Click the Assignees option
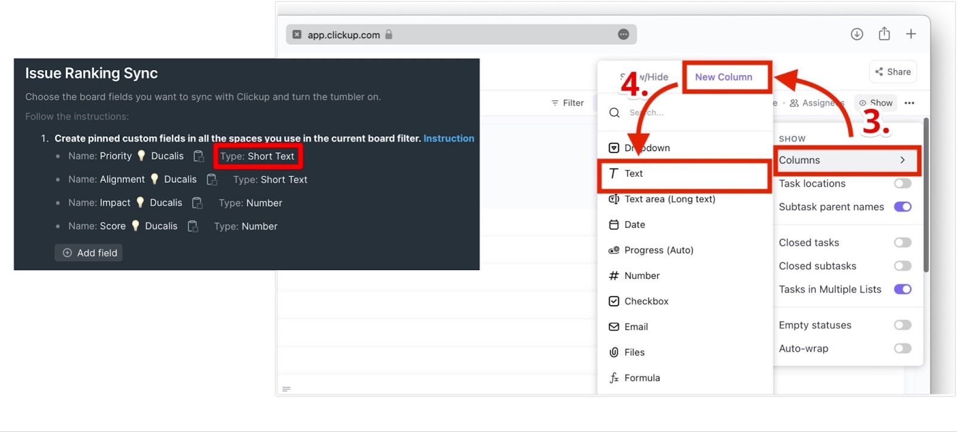This screenshot has width=957, height=432. coord(816,103)
